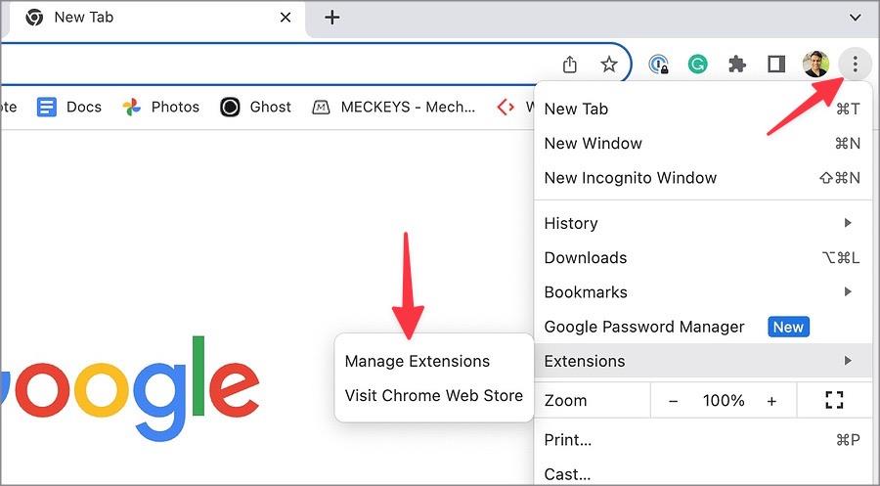Screen dimensions: 880x486
Task: Open the Ghost bookmark
Action: coord(255,107)
